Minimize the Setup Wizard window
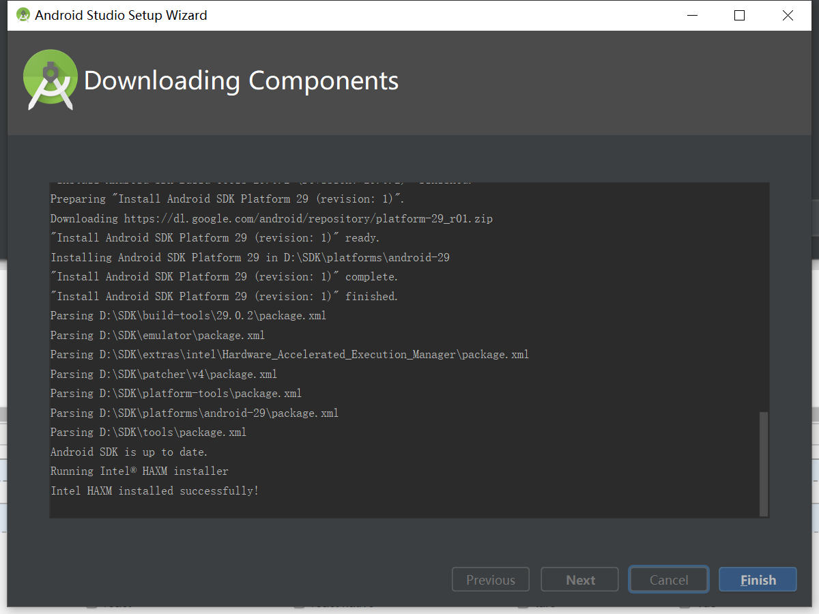Image resolution: width=819 pixels, height=614 pixels. [691, 15]
